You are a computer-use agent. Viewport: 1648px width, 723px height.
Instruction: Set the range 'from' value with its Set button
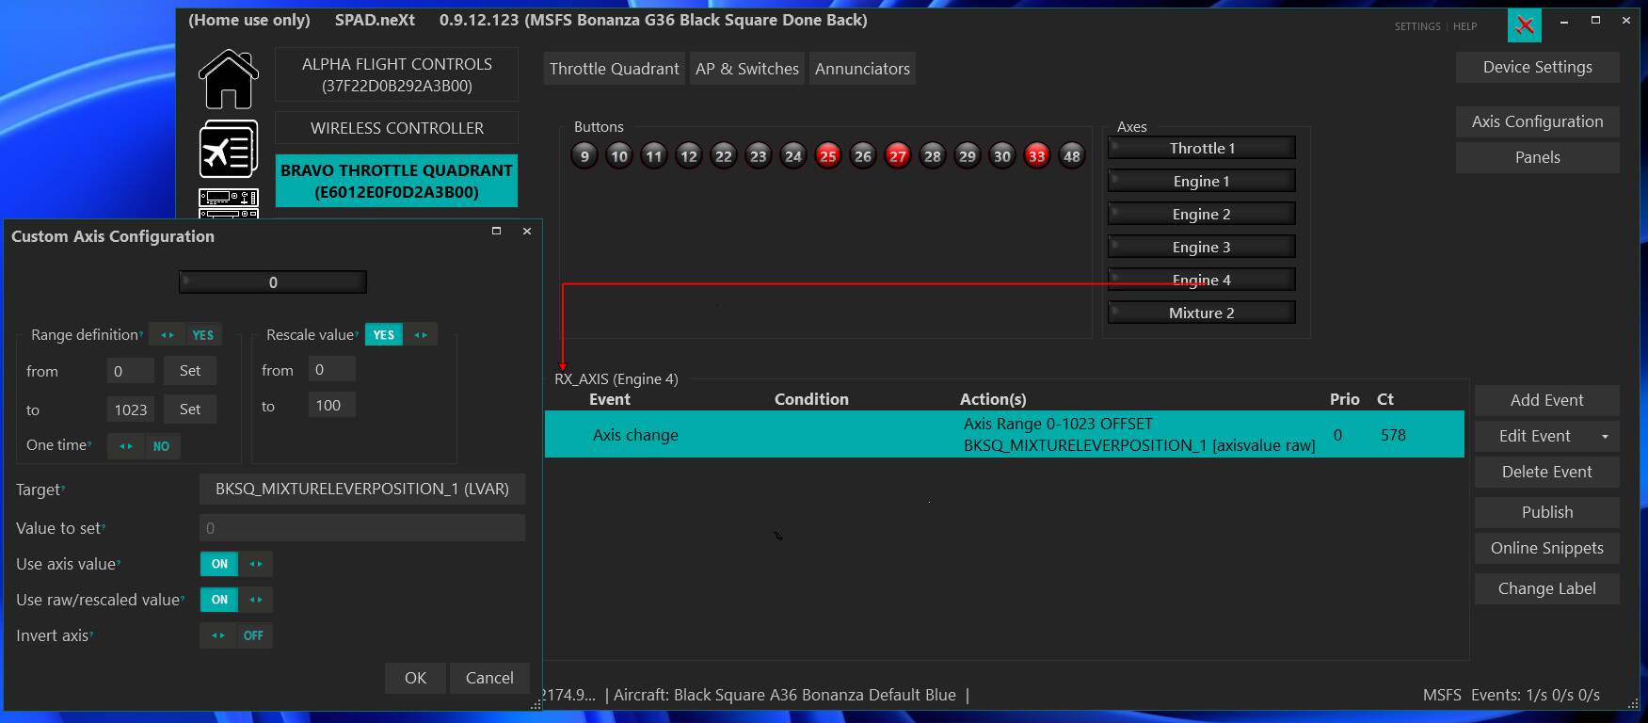click(190, 371)
